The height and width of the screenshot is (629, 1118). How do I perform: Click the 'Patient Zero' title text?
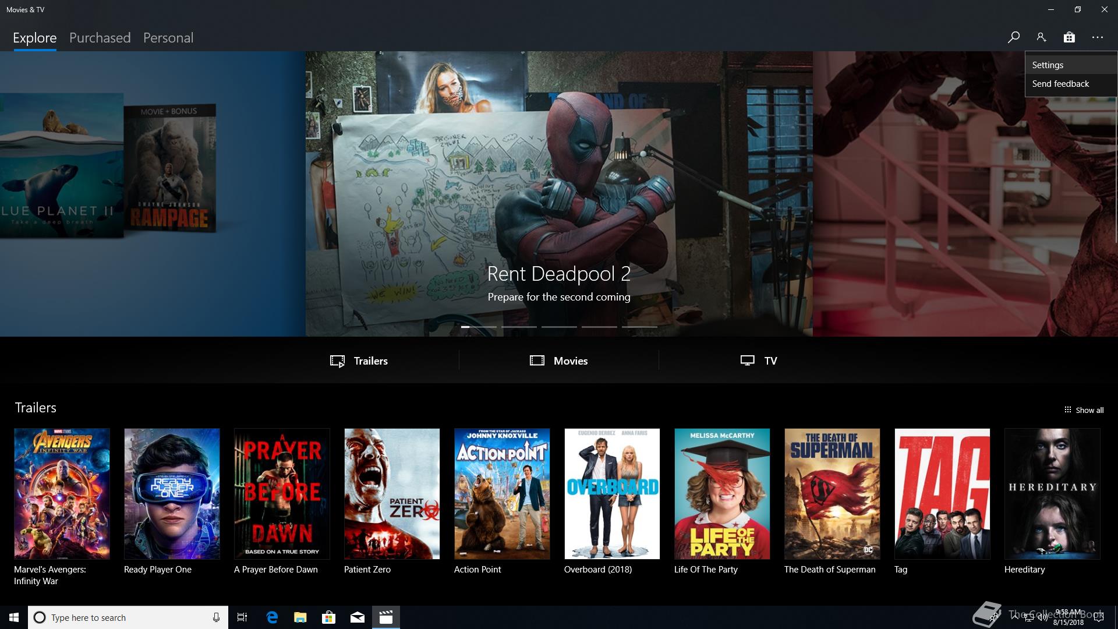tap(367, 570)
